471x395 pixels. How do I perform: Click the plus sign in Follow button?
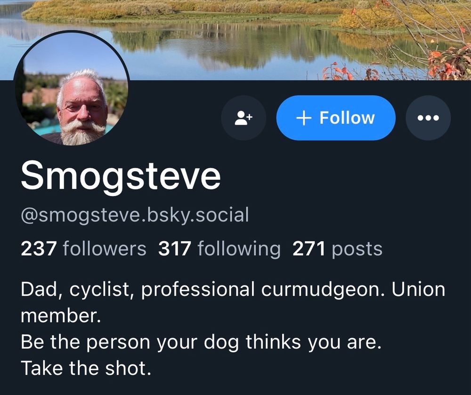pos(304,118)
